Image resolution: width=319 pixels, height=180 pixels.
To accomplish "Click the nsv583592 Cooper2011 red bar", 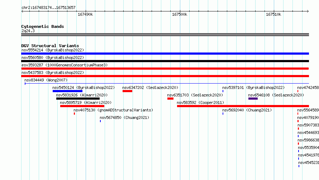I will coord(243,106).
